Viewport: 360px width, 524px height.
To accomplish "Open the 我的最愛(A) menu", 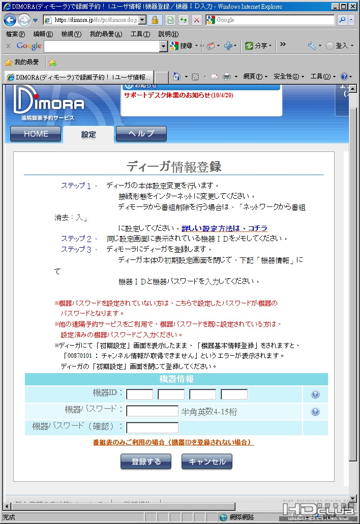I will (x=106, y=34).
